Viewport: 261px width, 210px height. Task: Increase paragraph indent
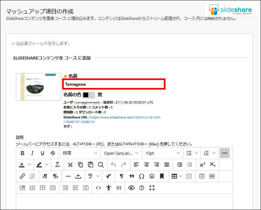click(x=179, y=165)
